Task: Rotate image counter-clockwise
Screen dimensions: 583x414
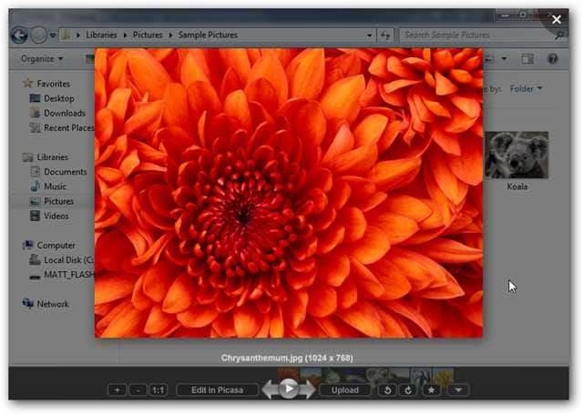Action: 389,389
